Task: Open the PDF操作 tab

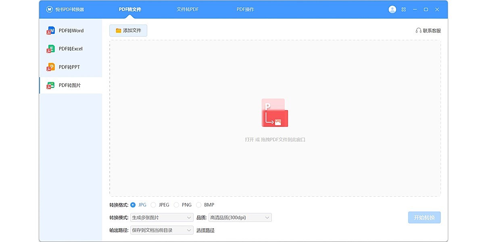Action: [x=245, y=9]
